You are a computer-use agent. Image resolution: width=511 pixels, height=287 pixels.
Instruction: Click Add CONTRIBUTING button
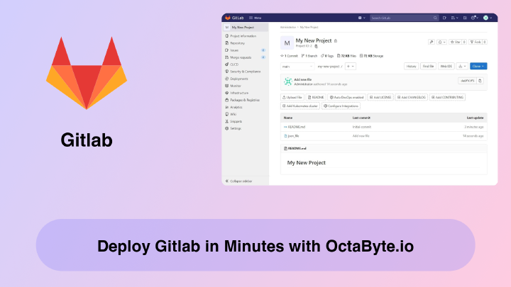point(447,97)
